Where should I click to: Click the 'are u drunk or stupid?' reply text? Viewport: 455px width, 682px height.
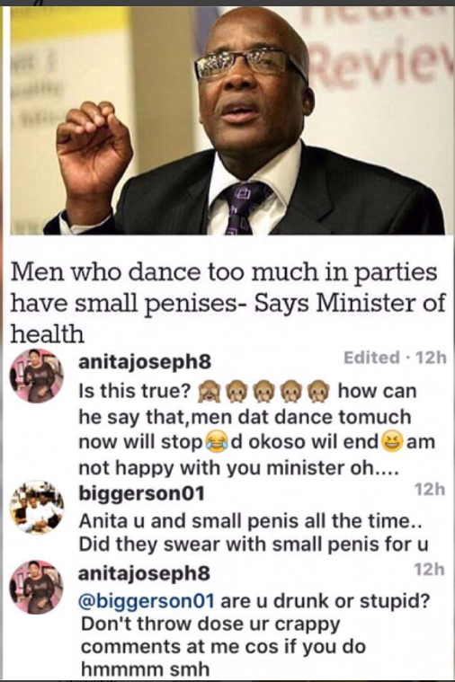[x=325, y=601]
